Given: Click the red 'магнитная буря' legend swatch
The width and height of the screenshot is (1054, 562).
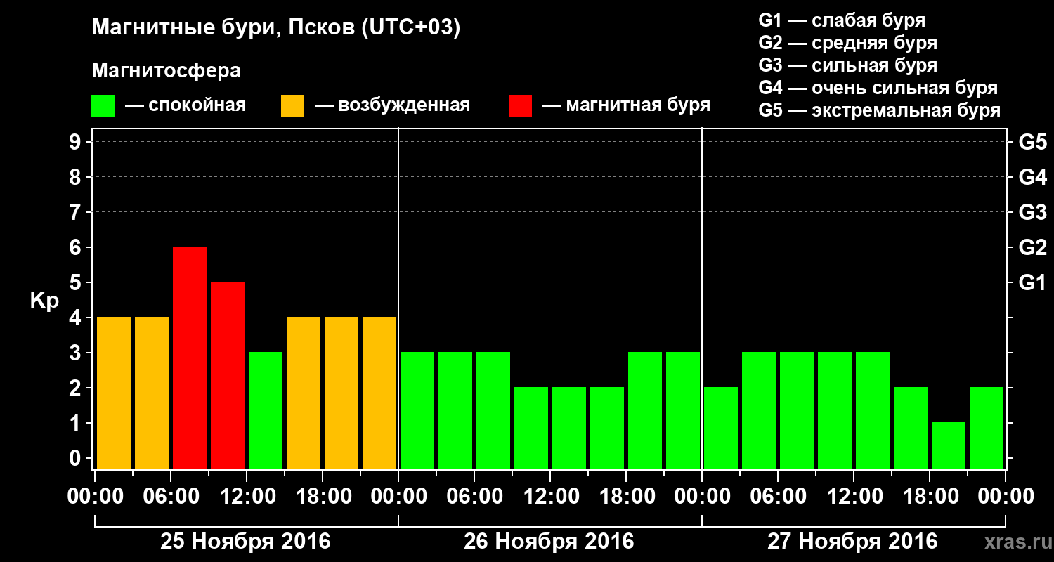Looking at the screenshot, I should [520, 106].
